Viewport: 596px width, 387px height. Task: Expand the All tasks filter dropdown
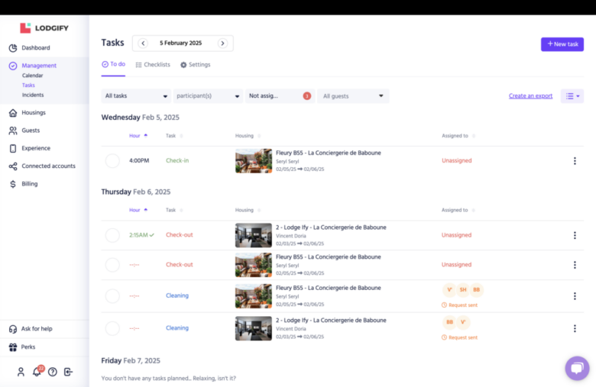point(136,96)
